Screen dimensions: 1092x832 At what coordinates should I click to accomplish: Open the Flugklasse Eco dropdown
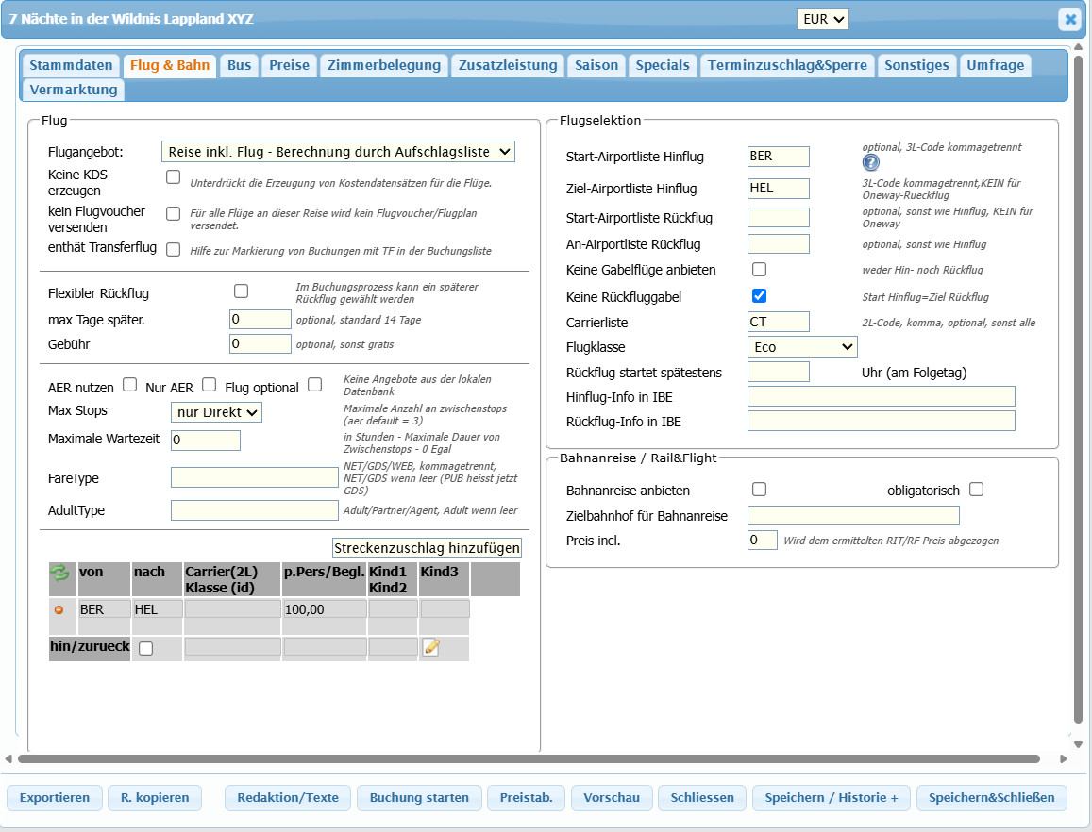(802, 347)
